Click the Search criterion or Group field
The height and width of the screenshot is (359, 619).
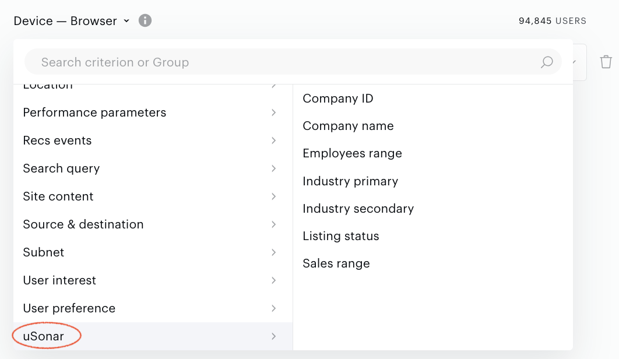coord(293,62)
